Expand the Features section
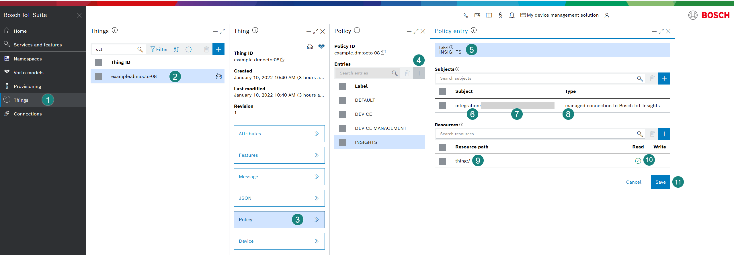 [x=279, y=155]
